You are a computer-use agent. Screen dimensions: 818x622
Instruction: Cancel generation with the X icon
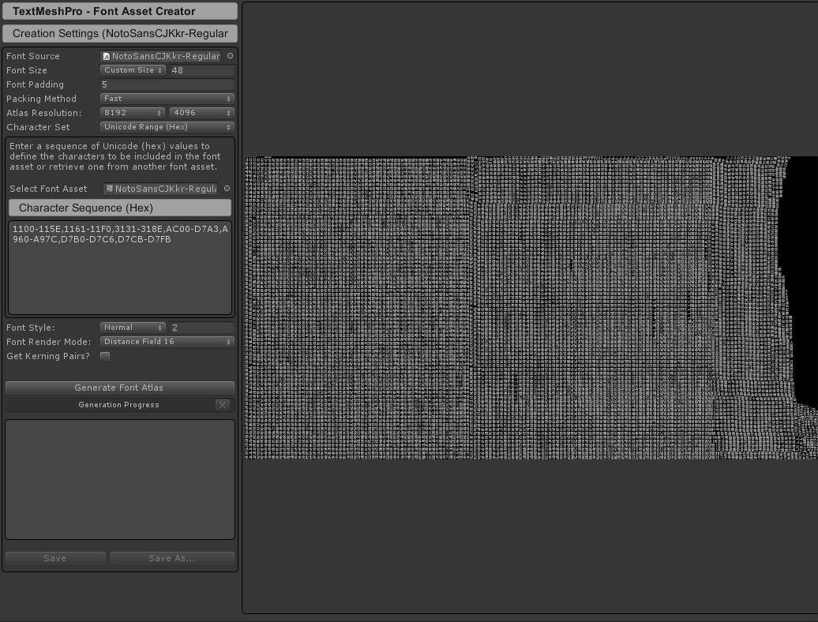pyautogui.click(x=223, y=404)
